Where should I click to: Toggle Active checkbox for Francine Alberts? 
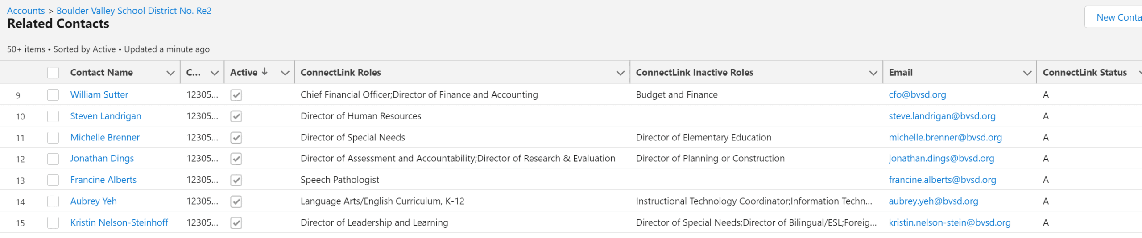[236, 180]
